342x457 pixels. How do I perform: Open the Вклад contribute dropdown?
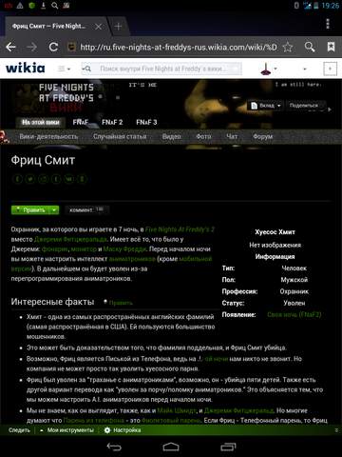[265, 106]
